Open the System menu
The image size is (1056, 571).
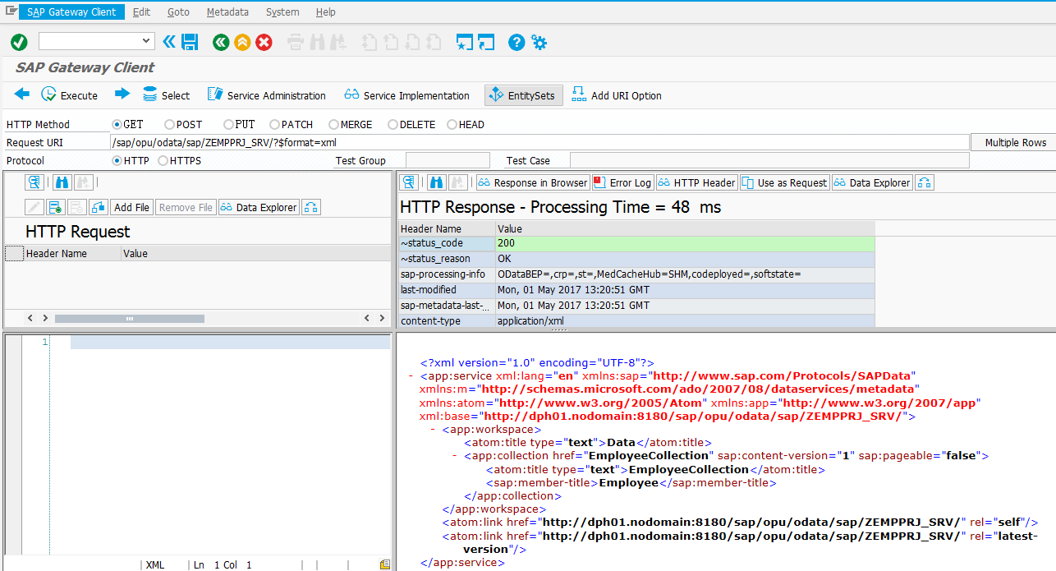tap(282, 12)
